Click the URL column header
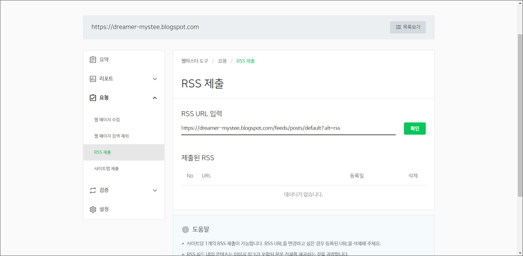This screenshot has width=523, height=256. pos(206,176)
